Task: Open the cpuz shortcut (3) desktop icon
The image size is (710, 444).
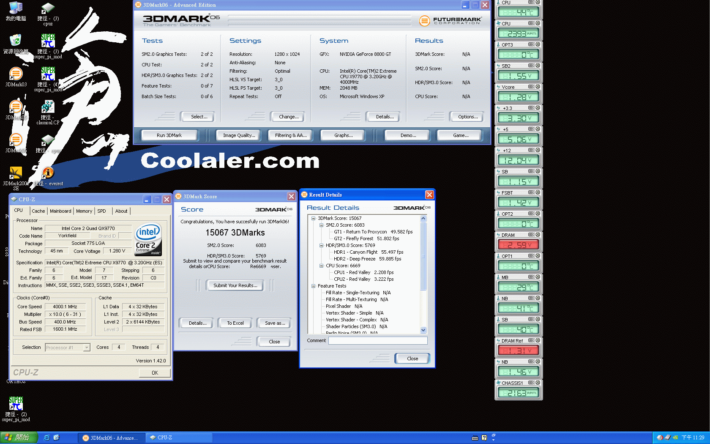Action: pyautogui.click(x=48, y=8)
